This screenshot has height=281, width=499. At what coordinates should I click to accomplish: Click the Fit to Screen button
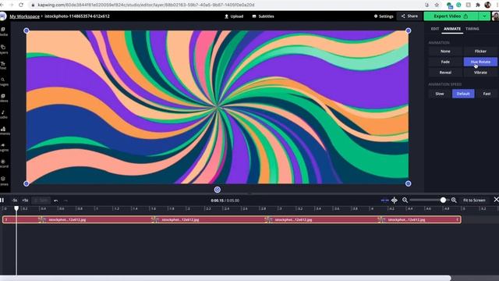[x=474, y=200]
